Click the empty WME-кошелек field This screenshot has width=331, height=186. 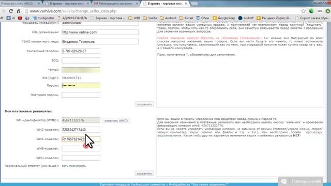click(81, 148)
